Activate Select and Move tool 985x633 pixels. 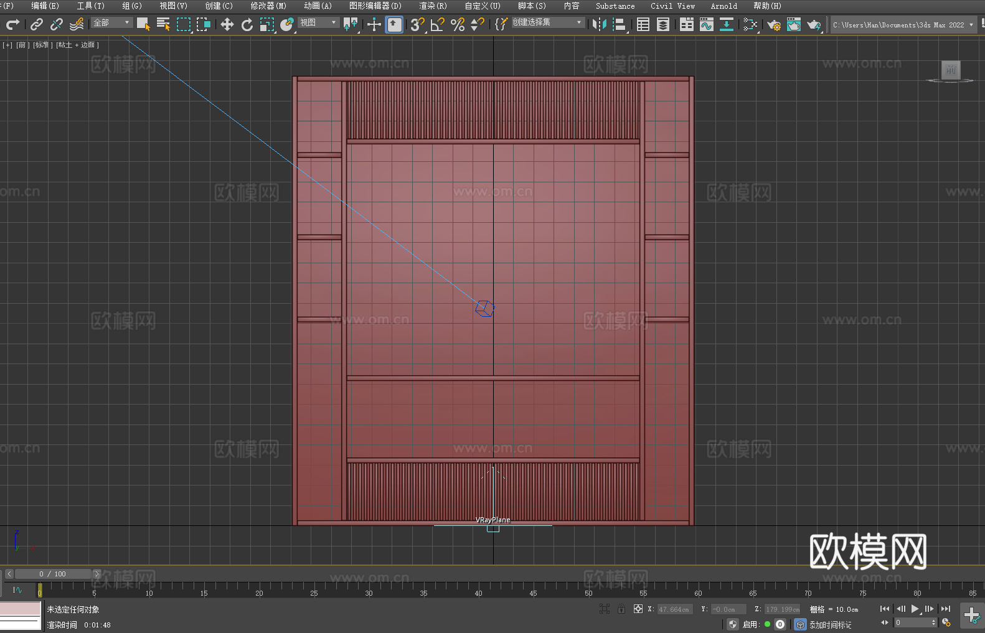coord(227,24)
